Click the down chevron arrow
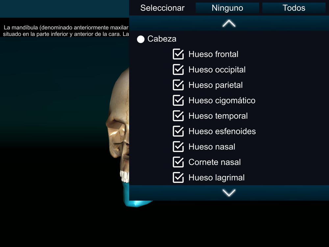Viewport: 329px width, 247px height. [229, 193]
